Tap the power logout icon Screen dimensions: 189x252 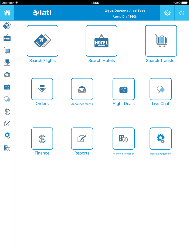tap(182, 13)
